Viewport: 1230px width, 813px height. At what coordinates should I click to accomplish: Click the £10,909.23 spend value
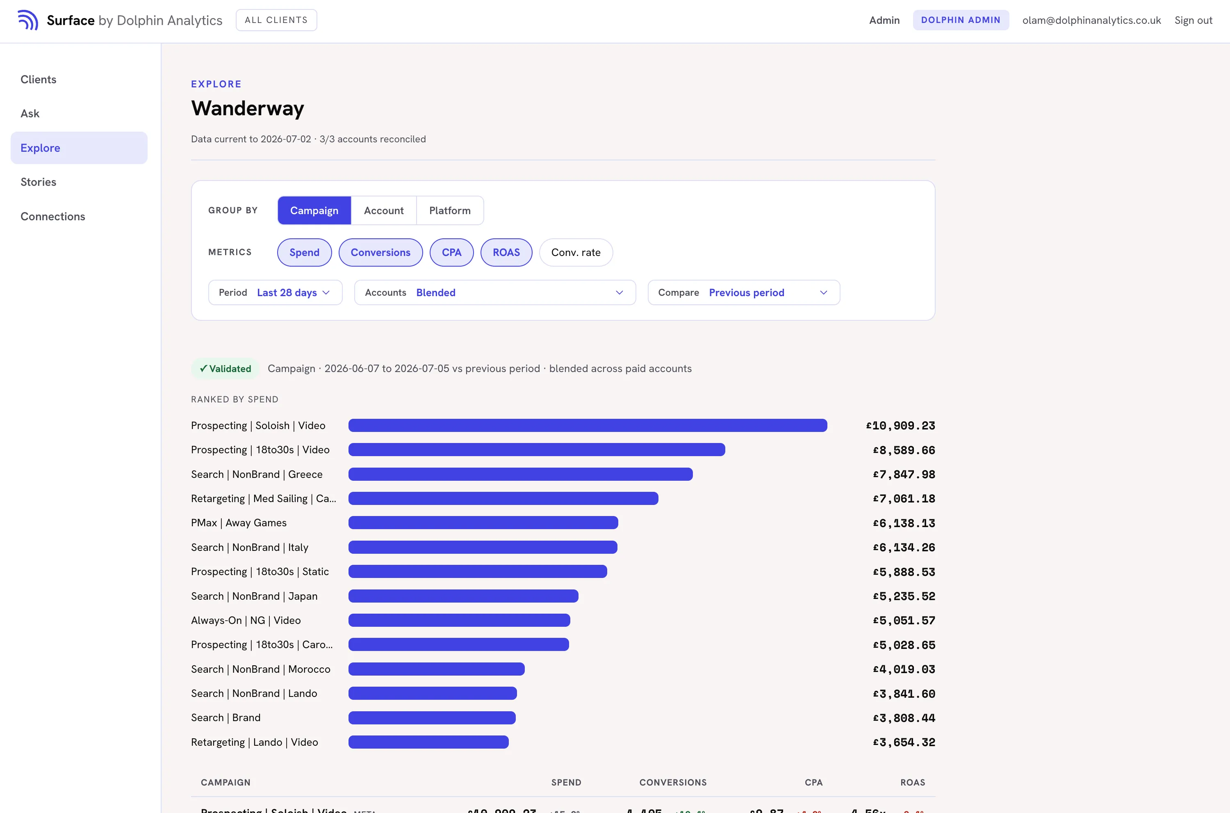900,426
